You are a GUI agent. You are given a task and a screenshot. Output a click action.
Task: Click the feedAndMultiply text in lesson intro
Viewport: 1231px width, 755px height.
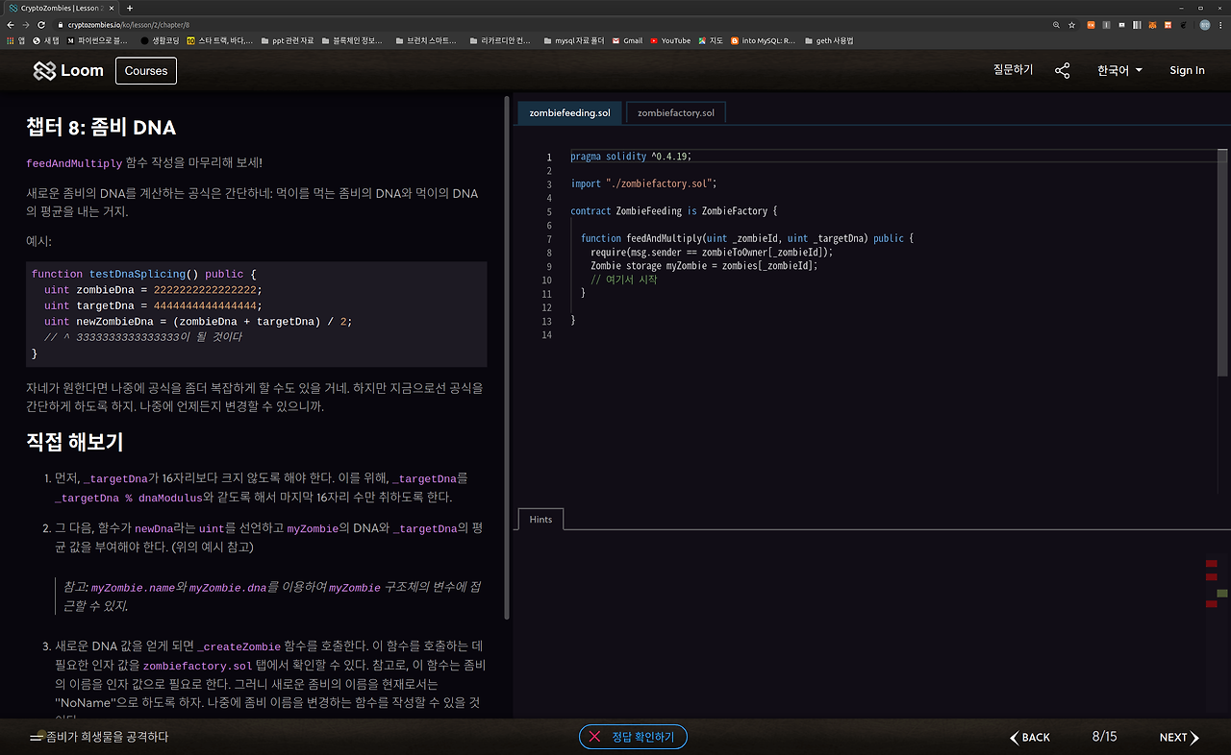(x=74, y=163)
